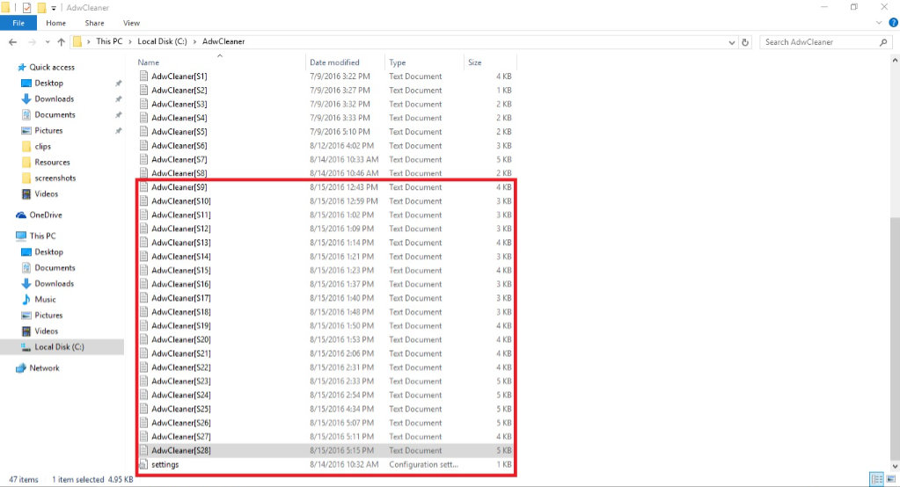This screenshot has width=900, height=487.
Task: Click the file list vertical scrollbar thumb
Action: pyautogui.click(x=895, y=338)
